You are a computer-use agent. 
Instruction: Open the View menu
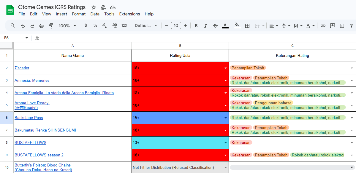[x=47, y=14]
